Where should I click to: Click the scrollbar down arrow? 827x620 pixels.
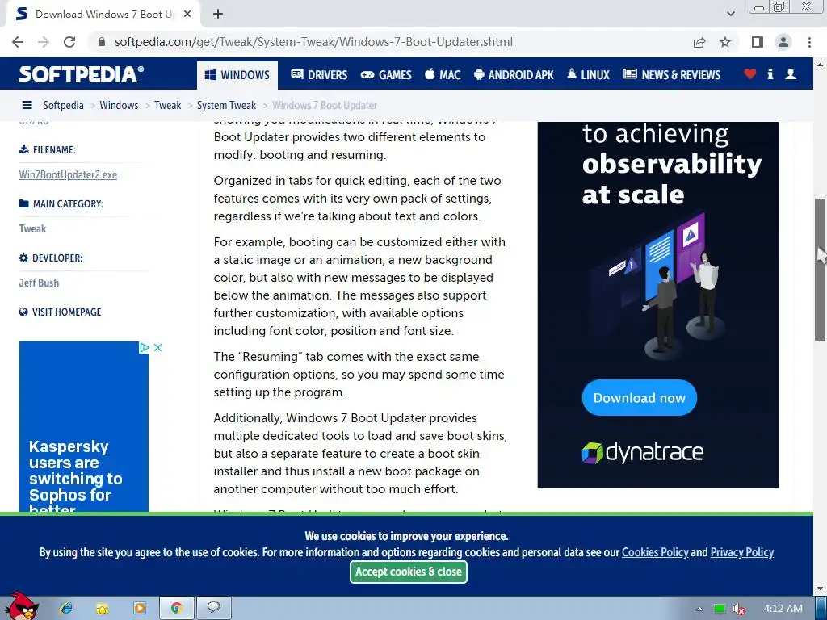pyautogui.click(x=821, y=589)
